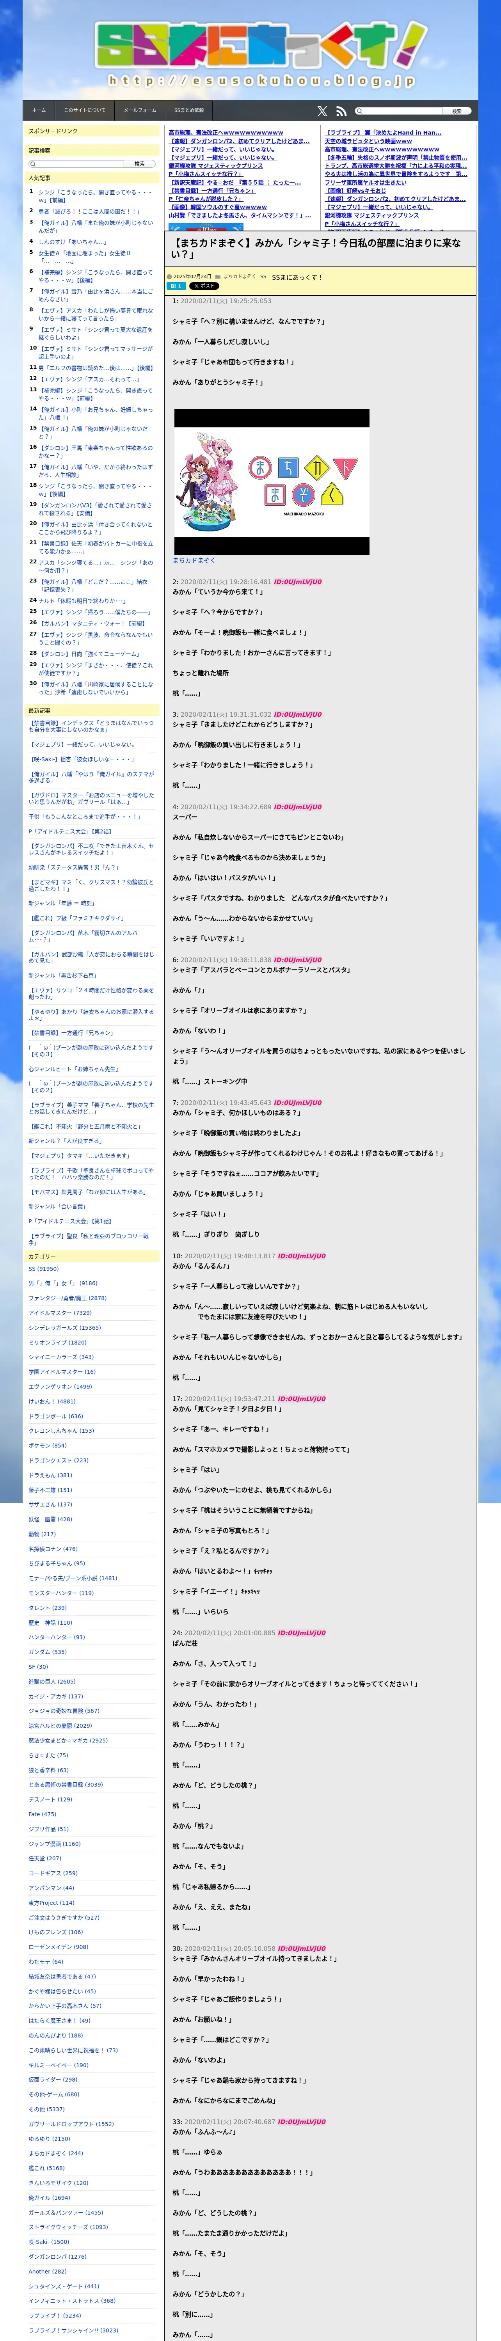
Task: Click post 2 ID label ID:0UJmLVjU0
Action: tap(297, 582)
